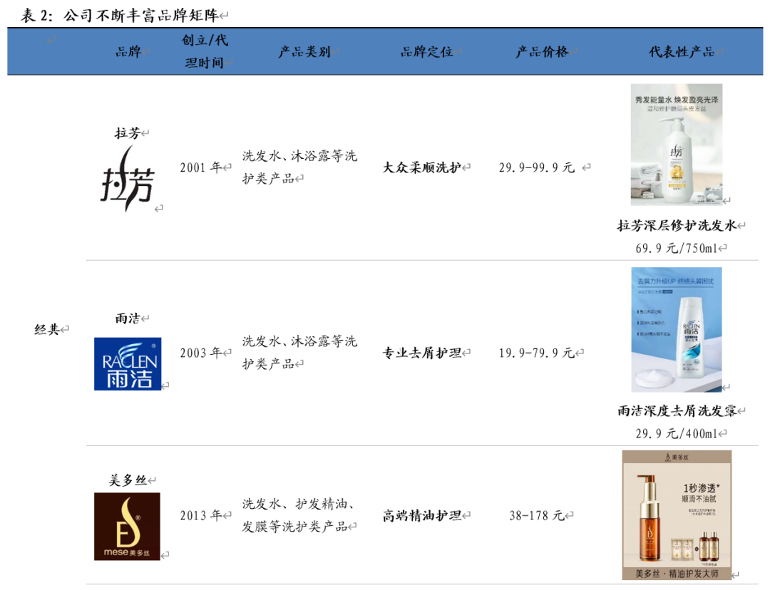The image size is (770, 590).
Task: Click the 38-178 元 price cell
Action: pos(537,515)
